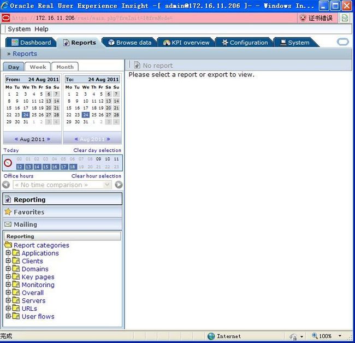The height and width of the screenshot is (343, 355).
Task: Select day 23 in To calendar
Action: tap(77, 115)
